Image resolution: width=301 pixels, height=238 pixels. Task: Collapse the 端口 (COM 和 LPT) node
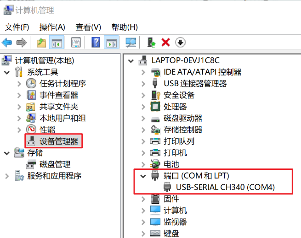coord(143,176)
